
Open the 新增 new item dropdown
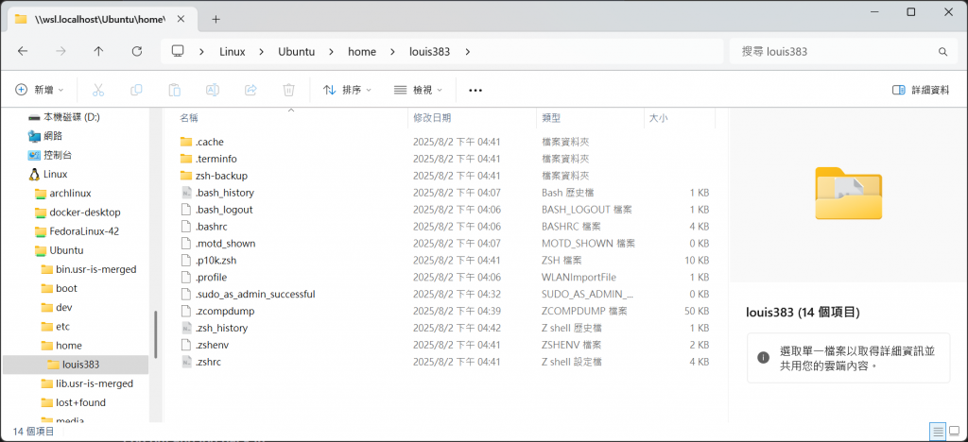click(x=39, y=90)
